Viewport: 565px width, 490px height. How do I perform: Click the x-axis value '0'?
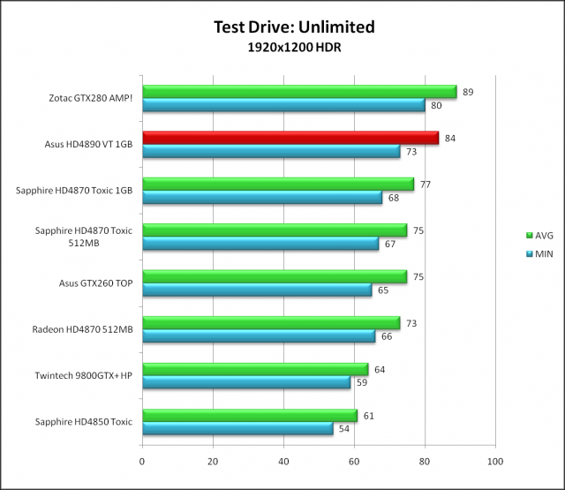[x=142, y=462]
